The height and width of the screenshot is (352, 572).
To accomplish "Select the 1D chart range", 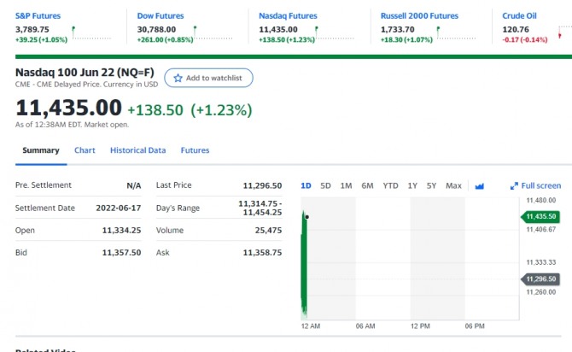I will [x=306, y=185].
